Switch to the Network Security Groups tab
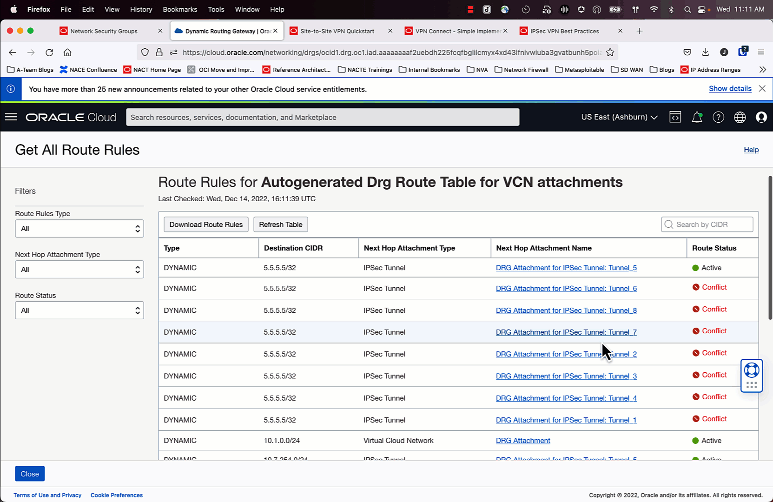The height and width of the screenshot is (502, 773). pyautogui.click(x=104, y=31)
